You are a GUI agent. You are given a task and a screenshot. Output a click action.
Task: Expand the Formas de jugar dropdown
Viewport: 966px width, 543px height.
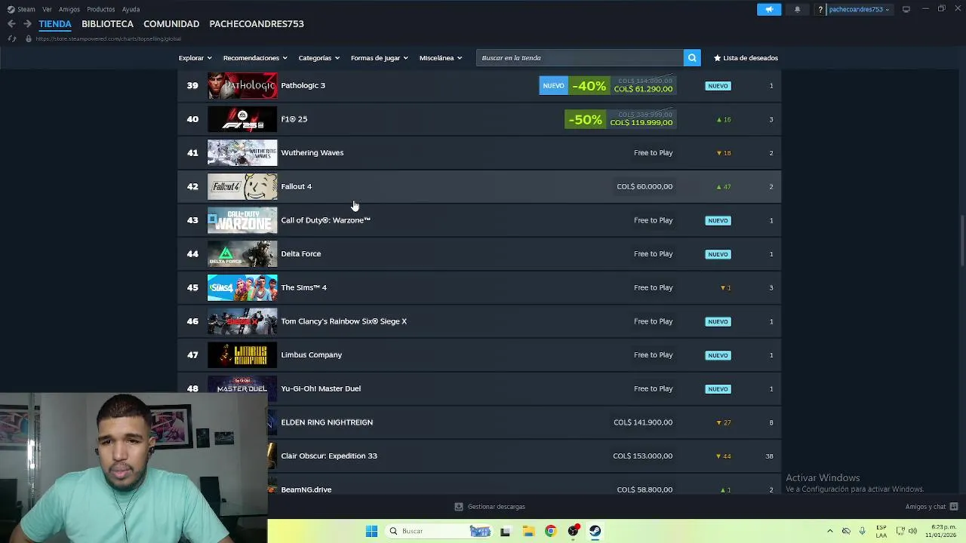(x=379, y=58)
